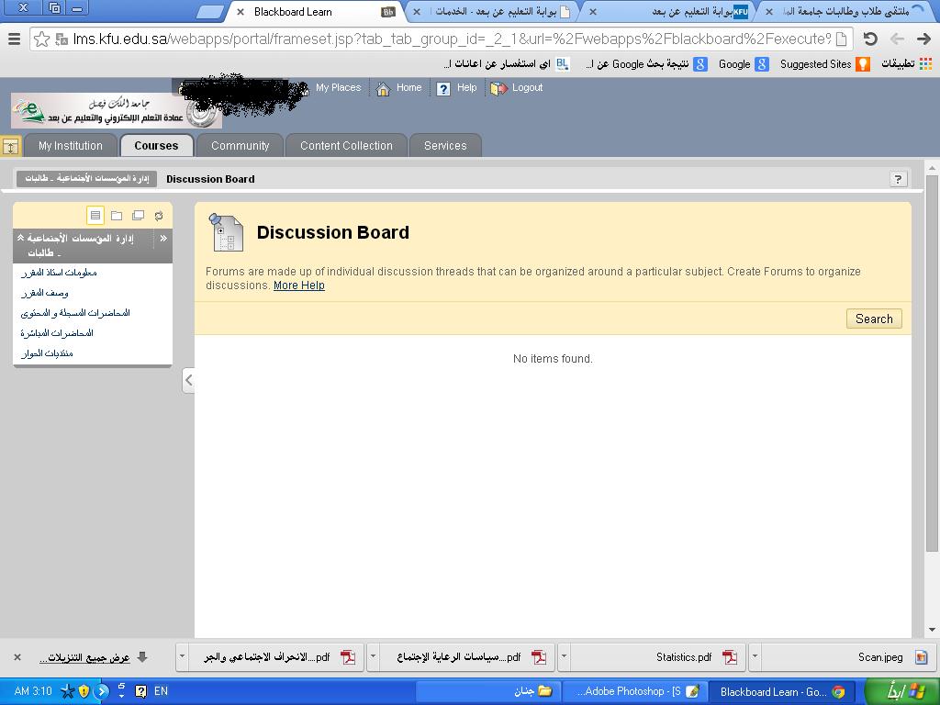Open the Google bookmark
Image resolution: width=940 pixels, height=705 pixels.
pyautogui.click(x=744, y=64)
